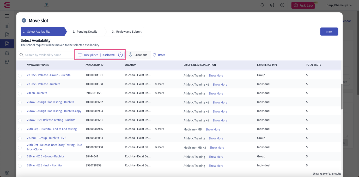Open the notifications bell icon
This screenshot has width=359, height=177.
[x=262, y=5]
